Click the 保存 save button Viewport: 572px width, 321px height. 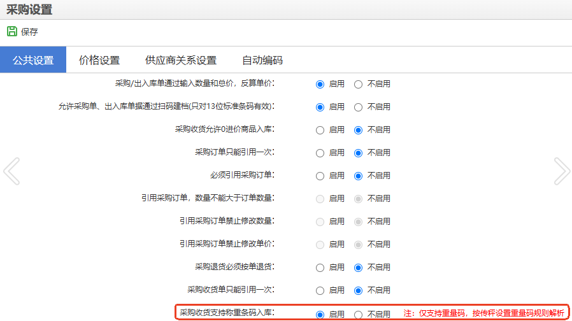tap(29, 31)
